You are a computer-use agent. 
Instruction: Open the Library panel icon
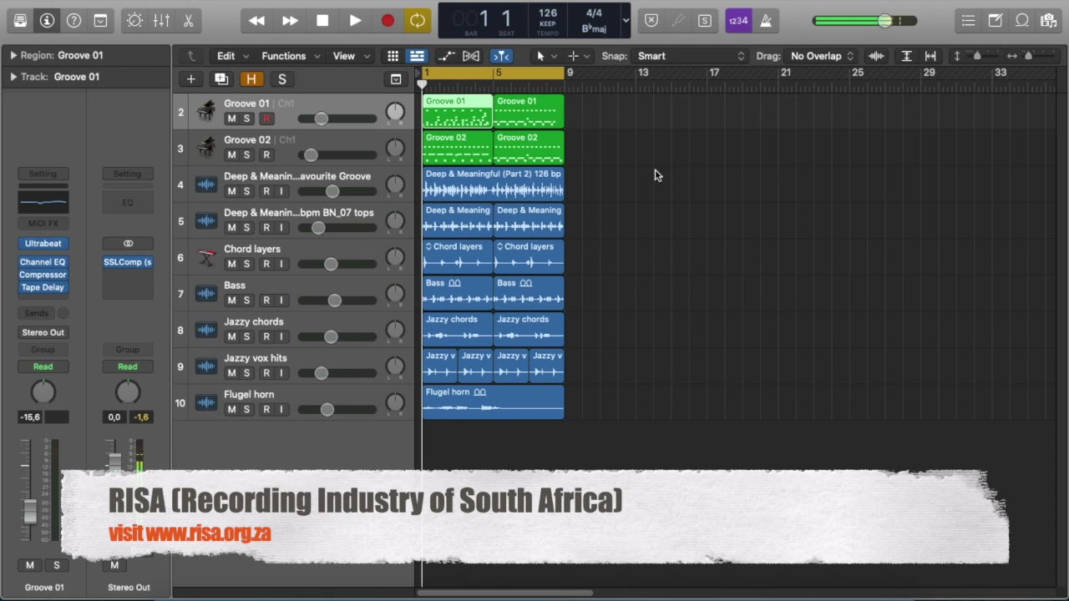20,21
